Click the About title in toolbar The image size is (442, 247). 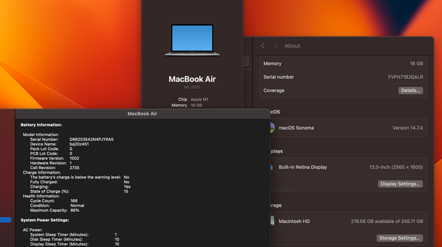click(293, 46)
